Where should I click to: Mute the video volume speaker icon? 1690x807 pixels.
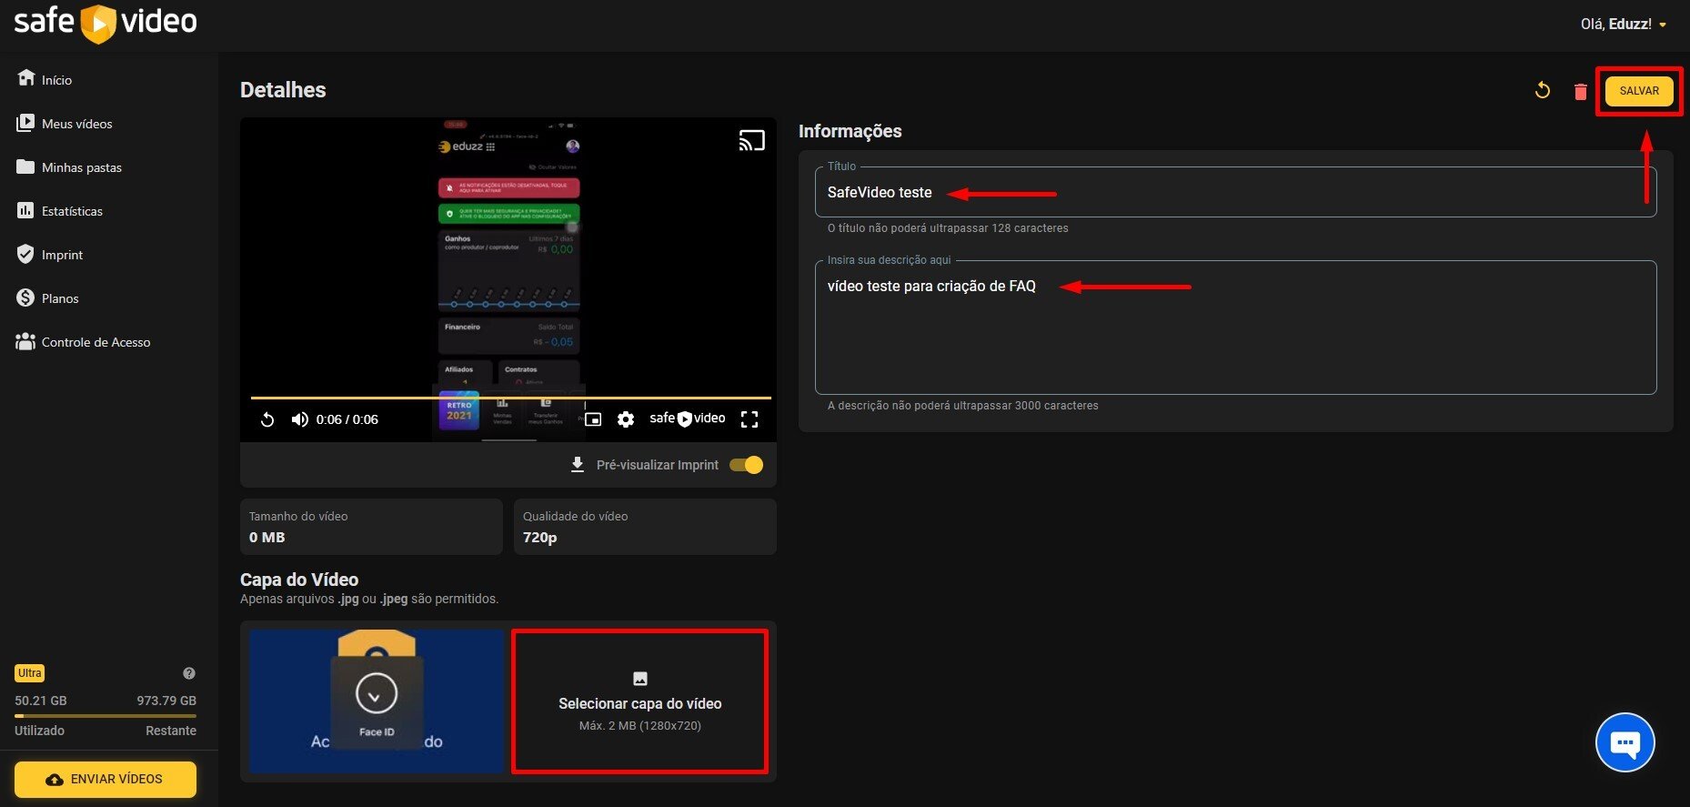(x=299, y=419)
